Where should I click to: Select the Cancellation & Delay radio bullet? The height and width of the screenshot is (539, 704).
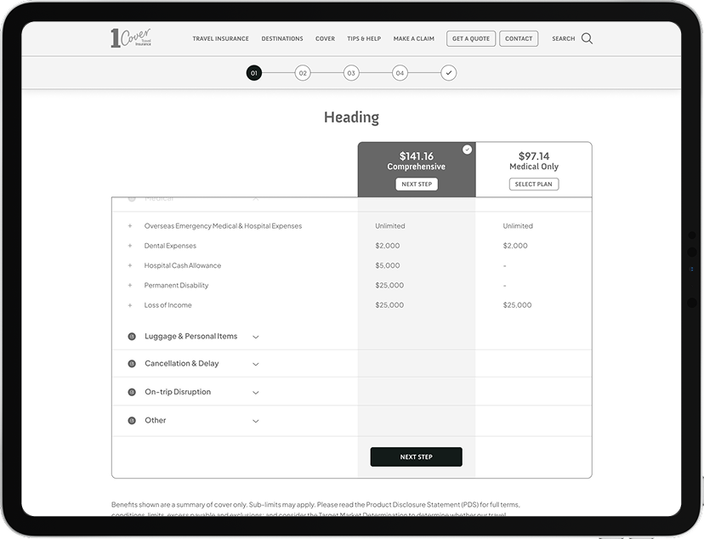pyautogui.click(x=132, y=364)
